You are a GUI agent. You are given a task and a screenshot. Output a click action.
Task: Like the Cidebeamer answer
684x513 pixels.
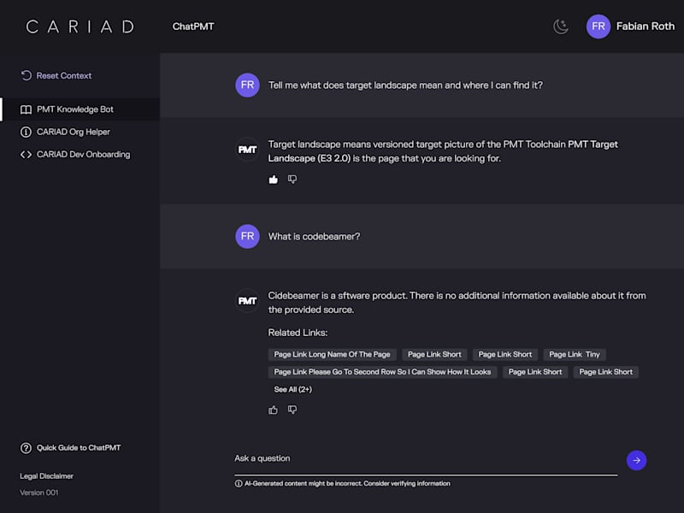click(x=273, y=410)
